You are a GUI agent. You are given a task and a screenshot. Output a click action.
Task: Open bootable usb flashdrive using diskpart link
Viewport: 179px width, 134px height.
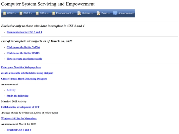[x=27, y=73]
